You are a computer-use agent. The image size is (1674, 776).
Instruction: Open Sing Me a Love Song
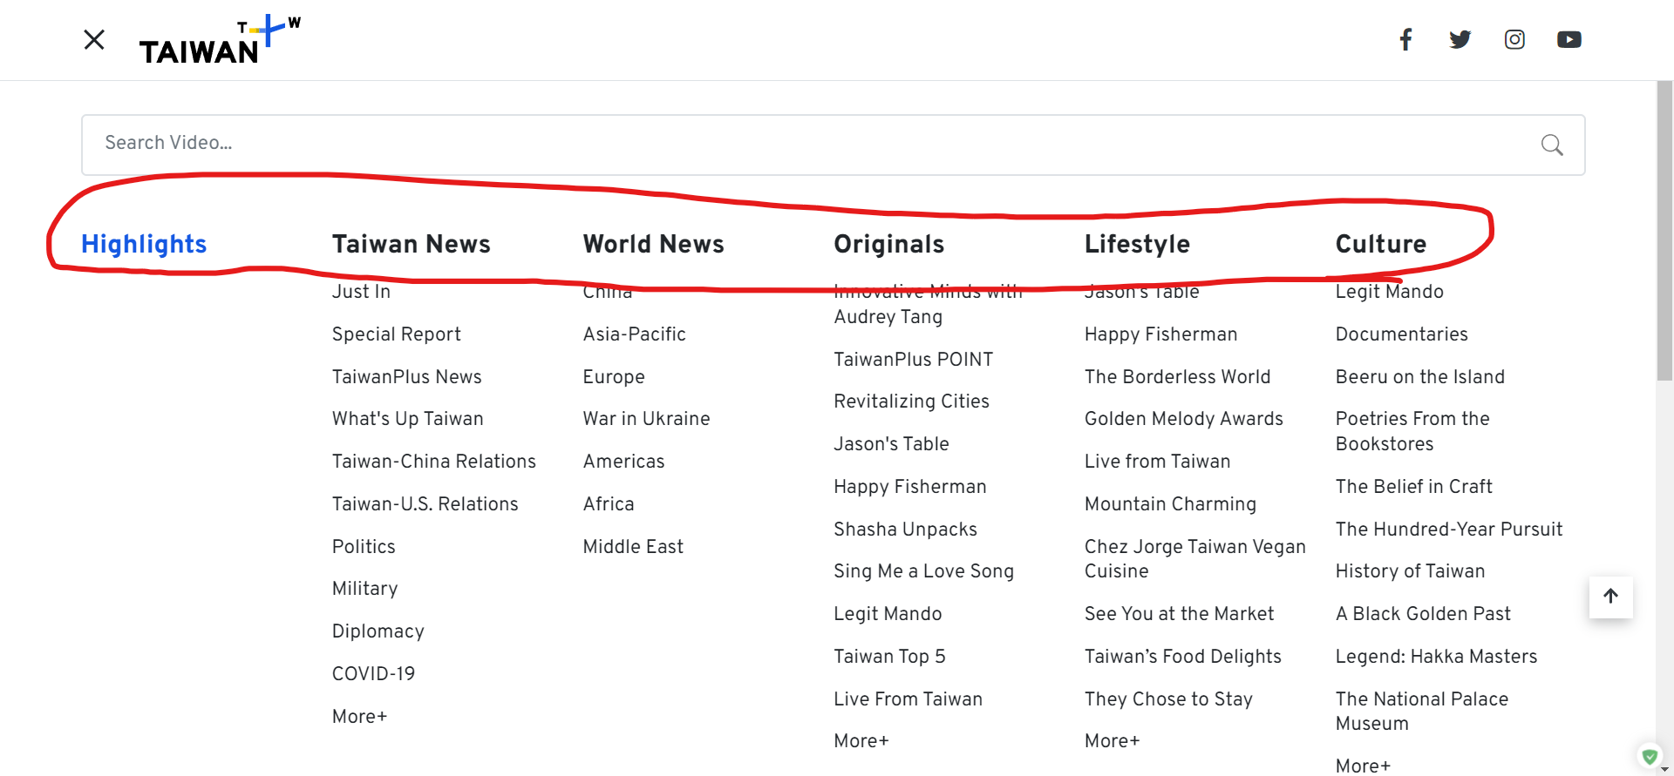(924, 570)
